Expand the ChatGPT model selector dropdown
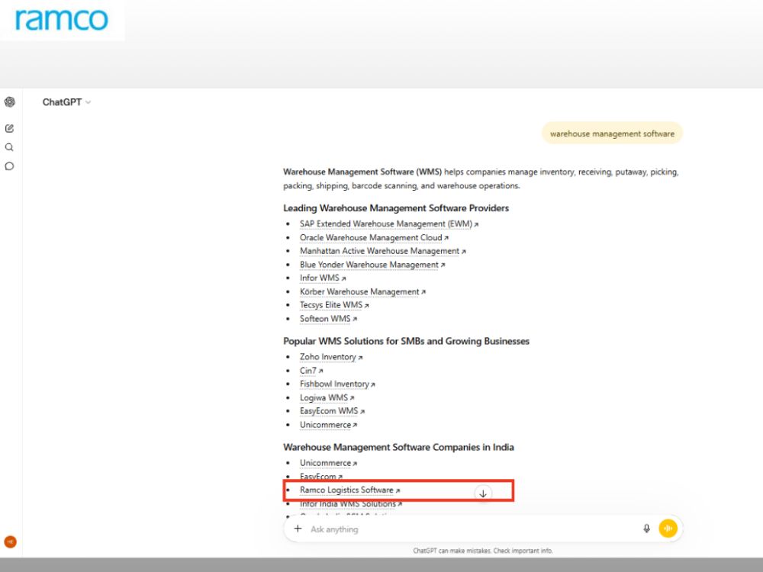The height and width of the screenshot is (572, 763). pyautogui.click(x=66, y=102)
